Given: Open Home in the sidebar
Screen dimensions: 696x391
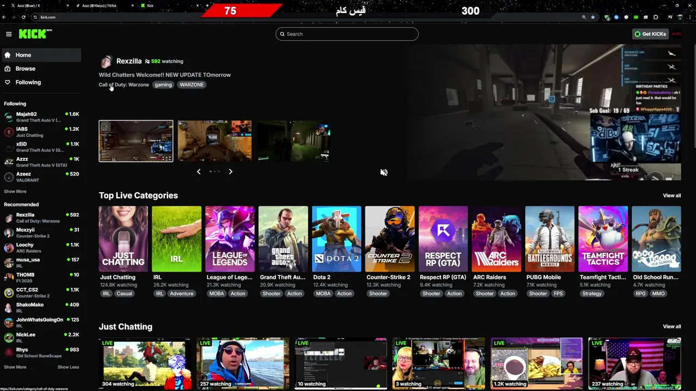Looking at the screenshot, I should click(x=41, y=55).
